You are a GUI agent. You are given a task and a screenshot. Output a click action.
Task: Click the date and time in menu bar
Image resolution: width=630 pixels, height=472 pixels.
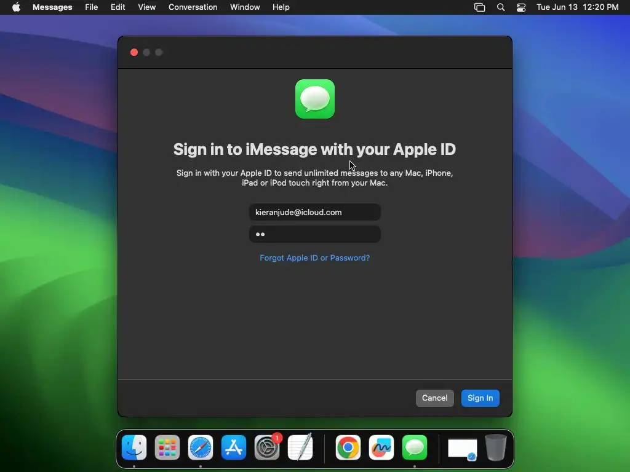point(577,7)
